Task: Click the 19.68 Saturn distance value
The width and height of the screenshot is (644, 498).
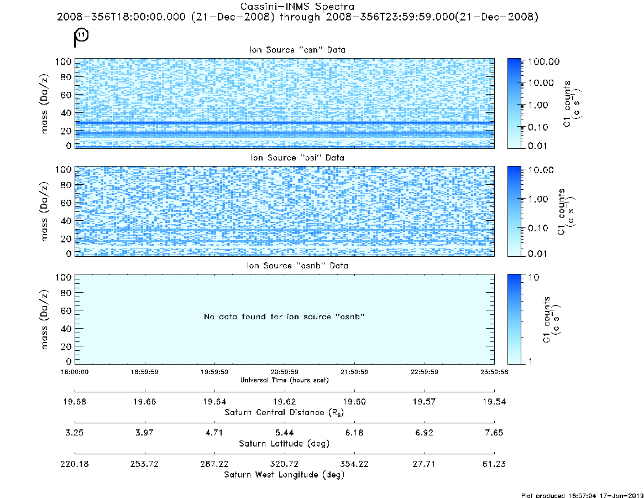Action: tap(75, 402)
